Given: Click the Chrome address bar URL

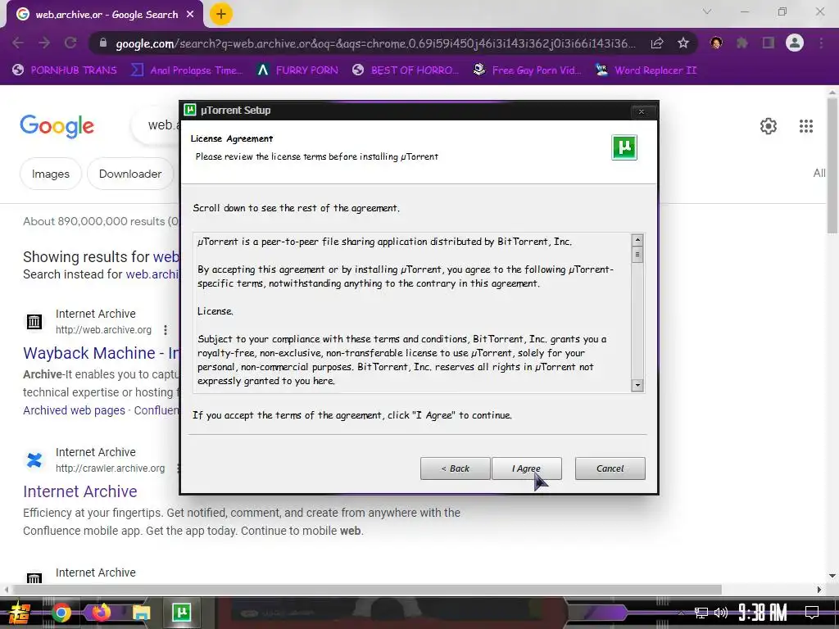Looking at the screenshot, I should (x=375, y=43).
